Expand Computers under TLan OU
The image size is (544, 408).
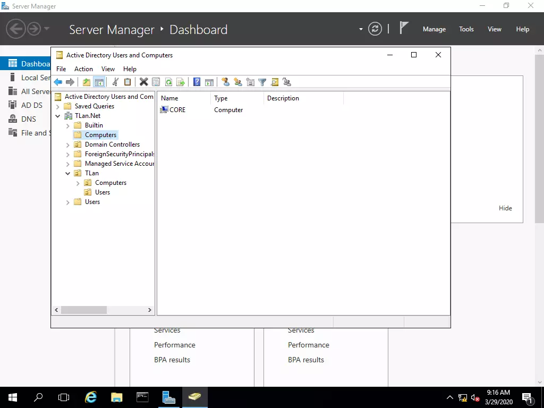[78, 183]
